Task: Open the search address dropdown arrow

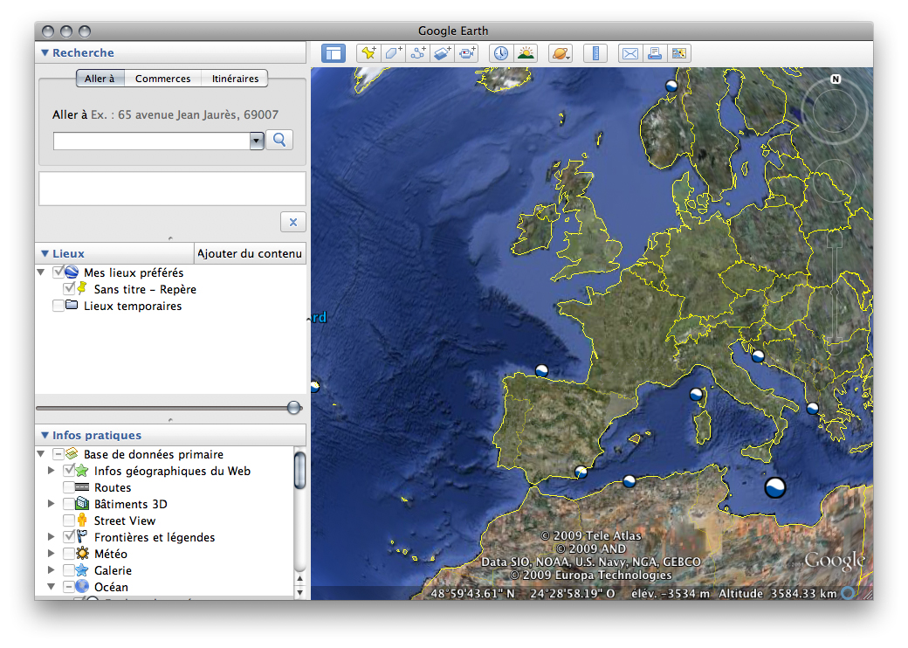Action: click(x=257, y=141)
